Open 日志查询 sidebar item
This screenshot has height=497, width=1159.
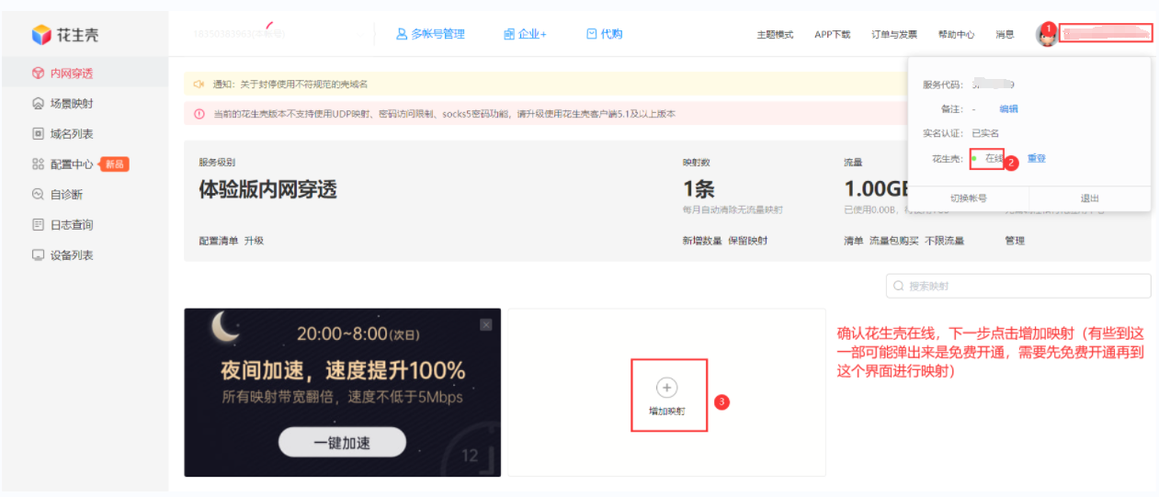coord(71,225)
